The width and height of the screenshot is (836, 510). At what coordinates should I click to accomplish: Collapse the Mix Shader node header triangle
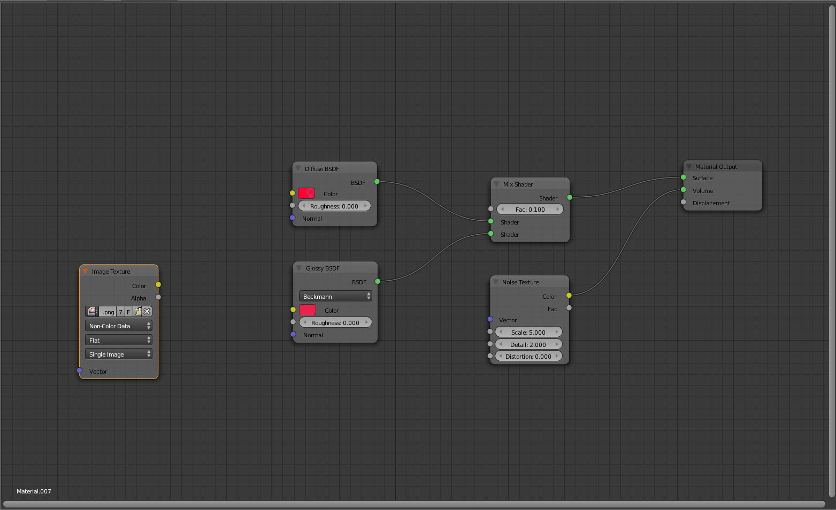pos(496,183)
